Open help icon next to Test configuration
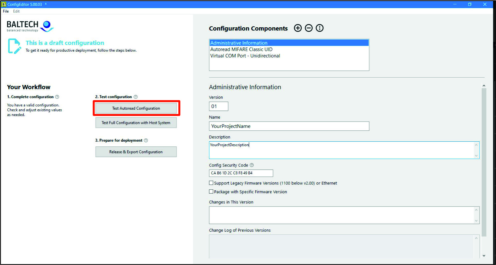Viewport: 496px width, 265px height. 136,97
